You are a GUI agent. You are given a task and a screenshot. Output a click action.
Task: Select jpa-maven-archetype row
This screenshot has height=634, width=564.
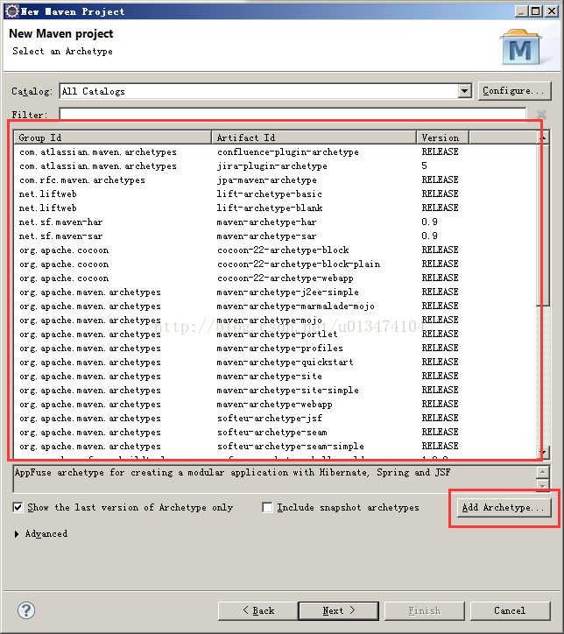[276, 180]
